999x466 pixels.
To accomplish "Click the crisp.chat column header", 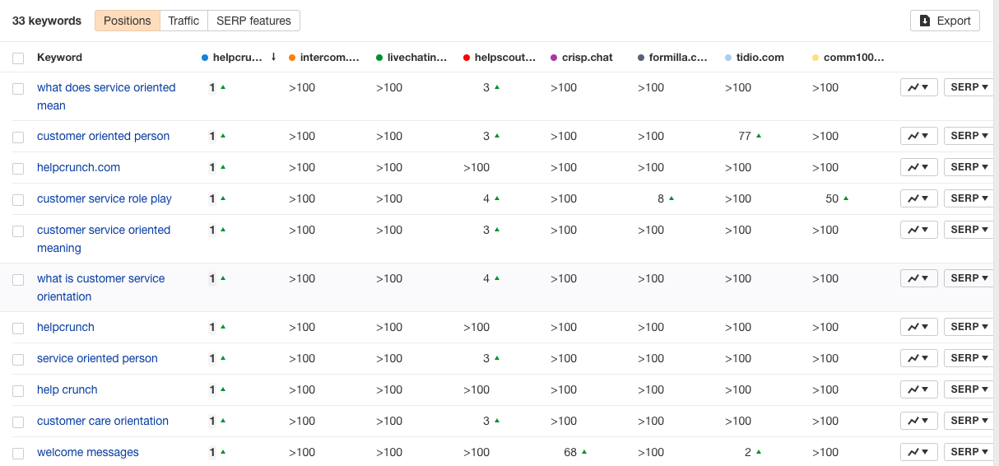I will point(582,58).
